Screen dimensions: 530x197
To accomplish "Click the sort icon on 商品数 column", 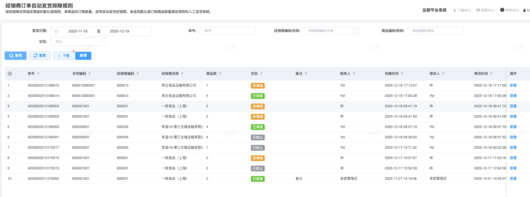I will 220,74.
